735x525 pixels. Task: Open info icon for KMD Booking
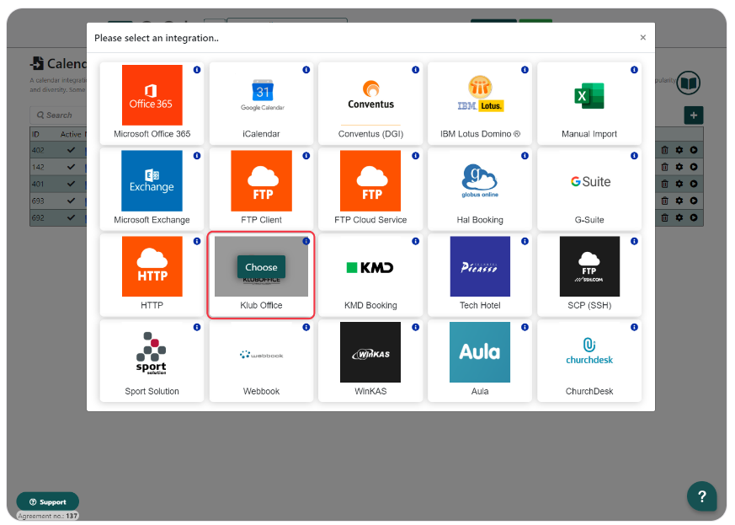click(x=415, y=241)
